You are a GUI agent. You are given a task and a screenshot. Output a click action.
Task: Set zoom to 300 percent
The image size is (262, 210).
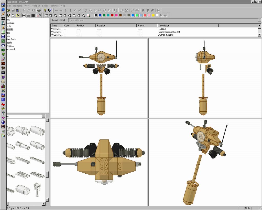[46, 15]
